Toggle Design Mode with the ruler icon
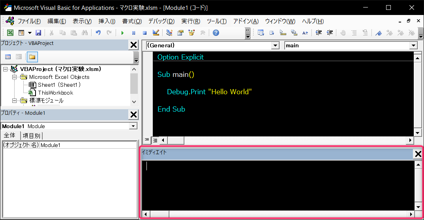The image size is (424, 220). tap(156, 33)
